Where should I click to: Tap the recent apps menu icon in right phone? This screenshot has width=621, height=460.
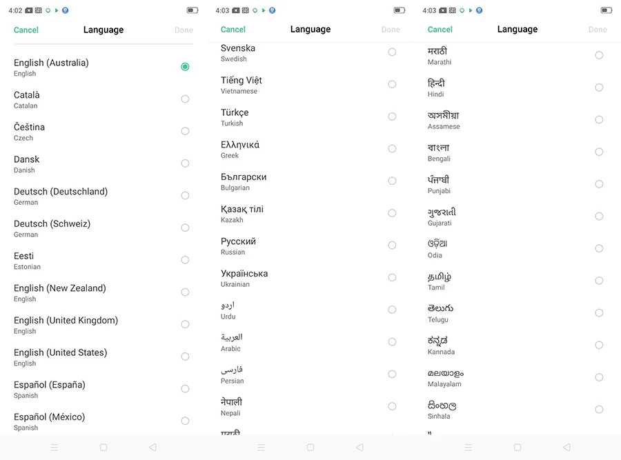click(469, 448)
